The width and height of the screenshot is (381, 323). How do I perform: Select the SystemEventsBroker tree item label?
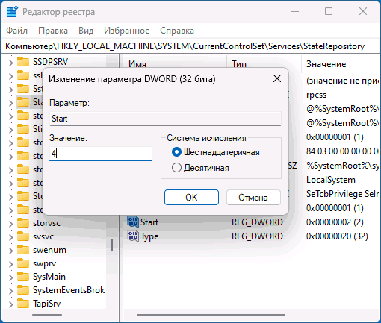[69, 290]
